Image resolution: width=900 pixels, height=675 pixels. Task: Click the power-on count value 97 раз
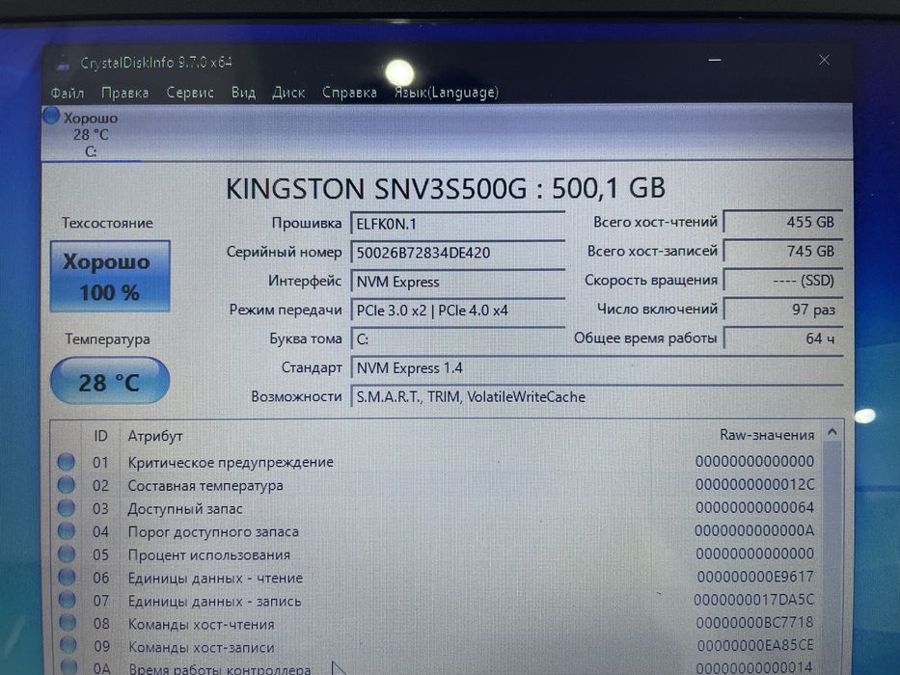pos(783,310)
